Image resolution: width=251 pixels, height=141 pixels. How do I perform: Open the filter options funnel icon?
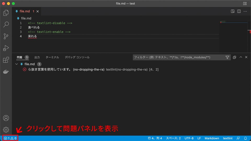(227, 57)
